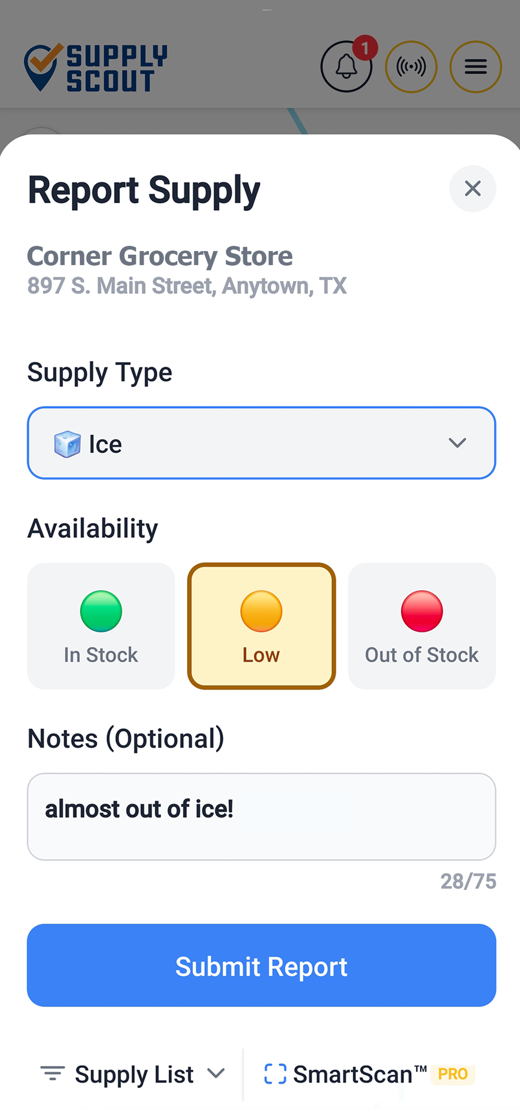This screenshot has width=520, height=1117.
Task: Expand the Supply List chevron
Action: click(x=216, y=1074)
